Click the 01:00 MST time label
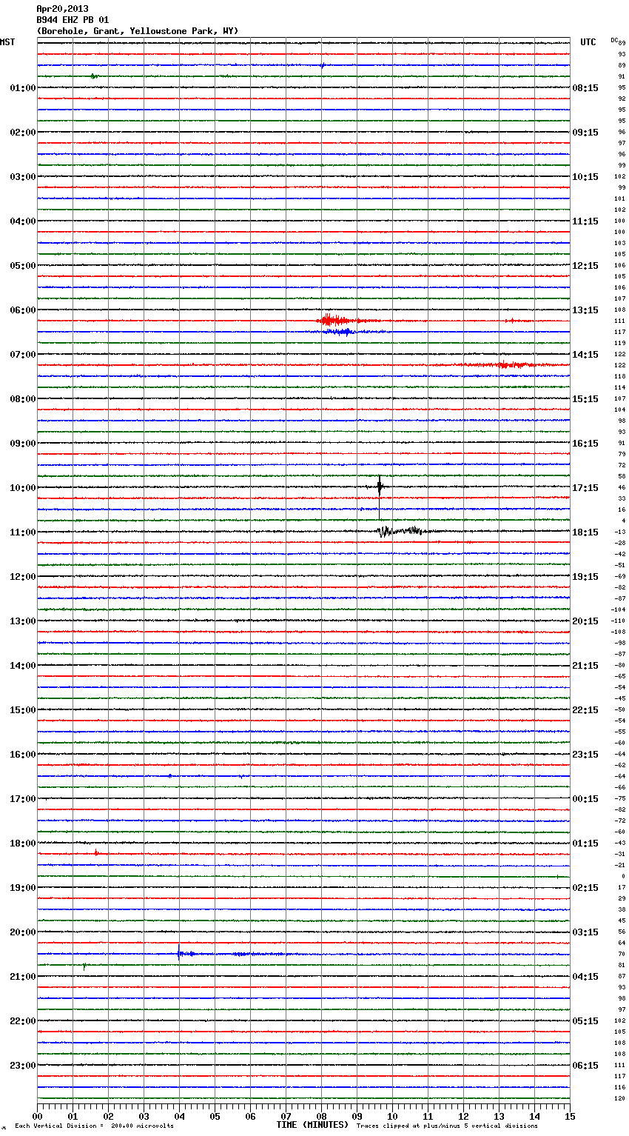This screenshot has width=629, height=1136. pos(23,88)
